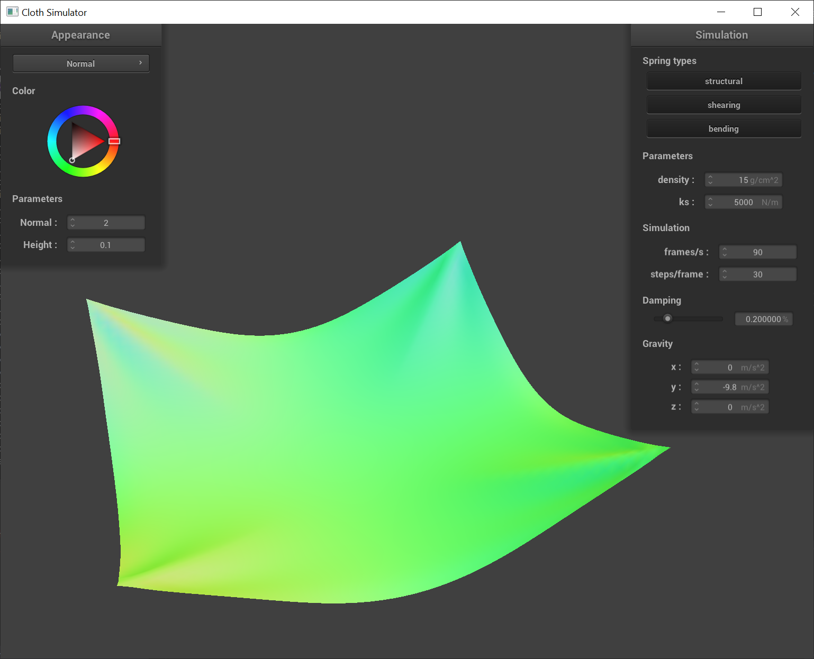
Task: Close the Cloth Simulator window
Action: click(x=795, y=12)
